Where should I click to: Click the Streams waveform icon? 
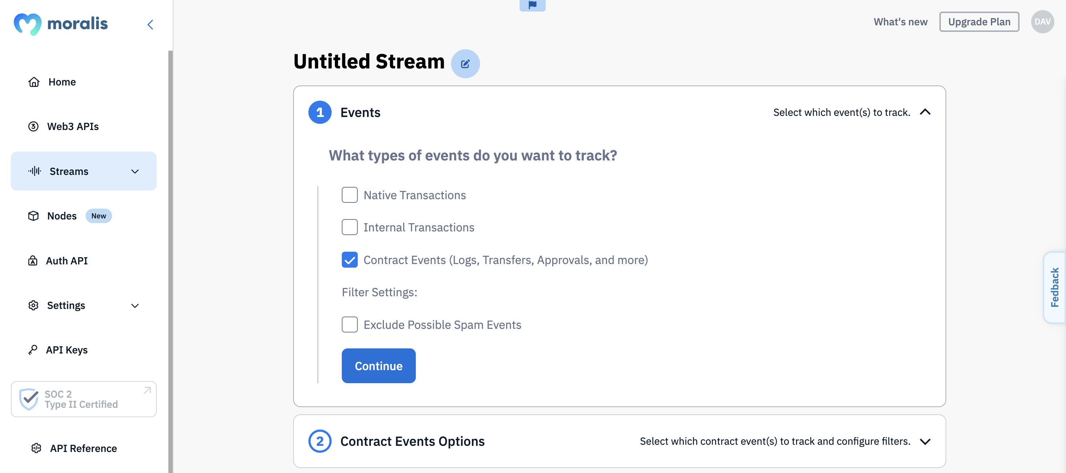35,171
